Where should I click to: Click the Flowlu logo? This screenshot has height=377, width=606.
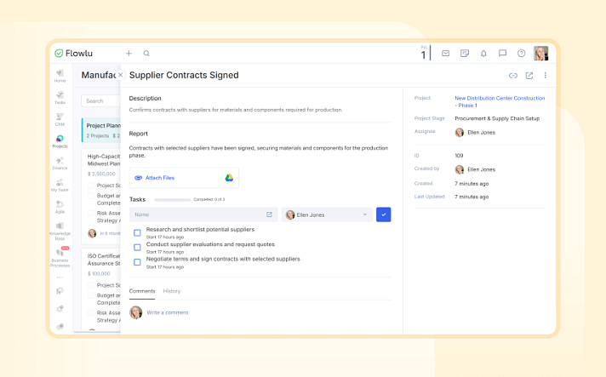pos(73,54)
